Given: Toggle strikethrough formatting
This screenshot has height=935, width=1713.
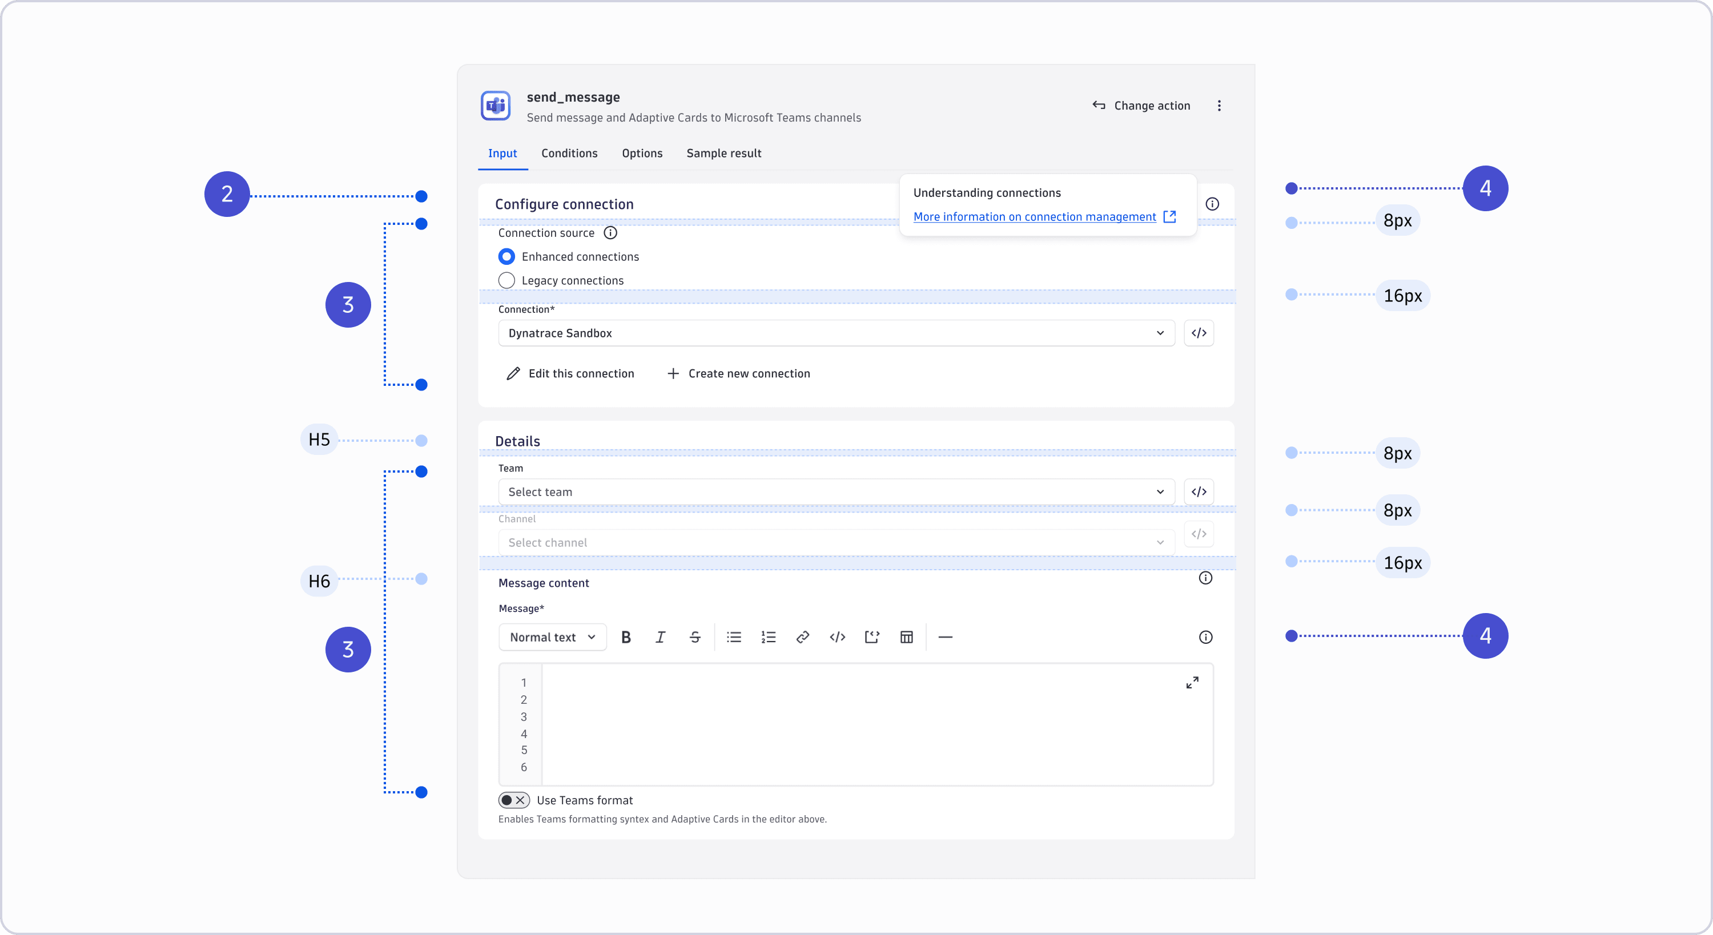Looking at the screenshot, I should coord(695,637).
